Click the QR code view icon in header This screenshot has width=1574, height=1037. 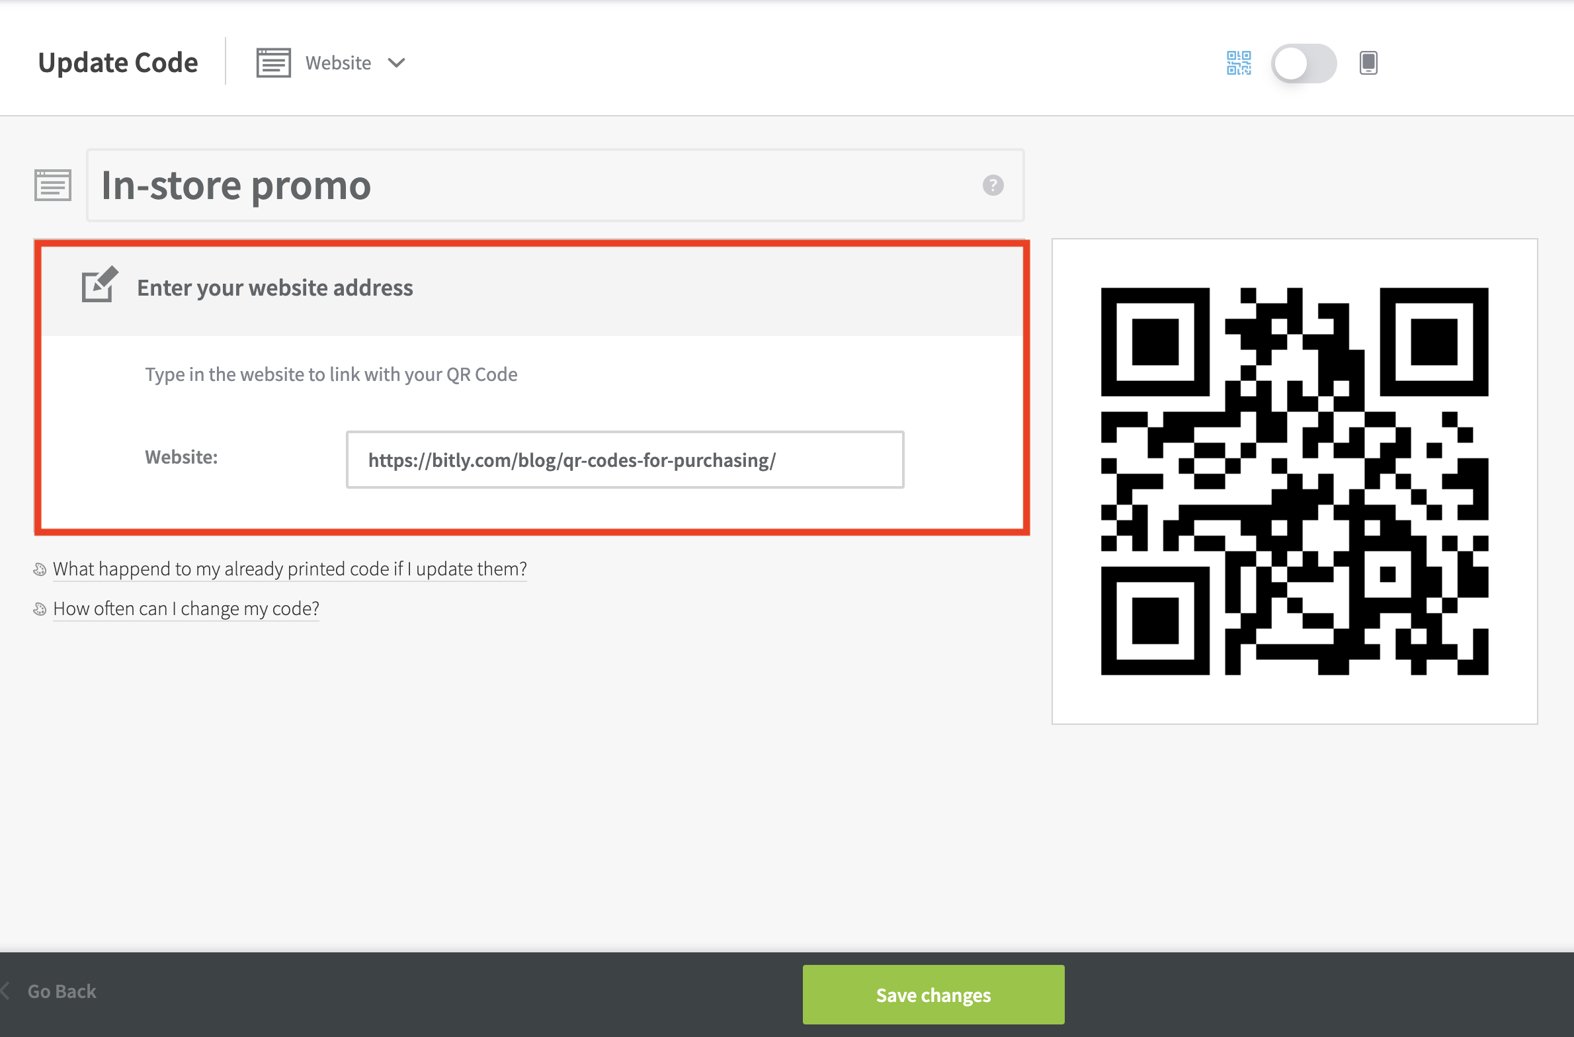tap(1239, 63)
